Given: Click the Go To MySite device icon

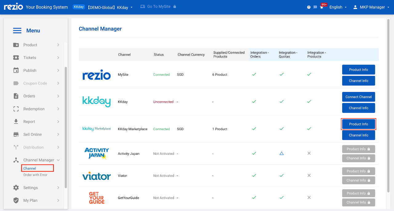Looking at the screenshot, I should (x=143, y=6).
